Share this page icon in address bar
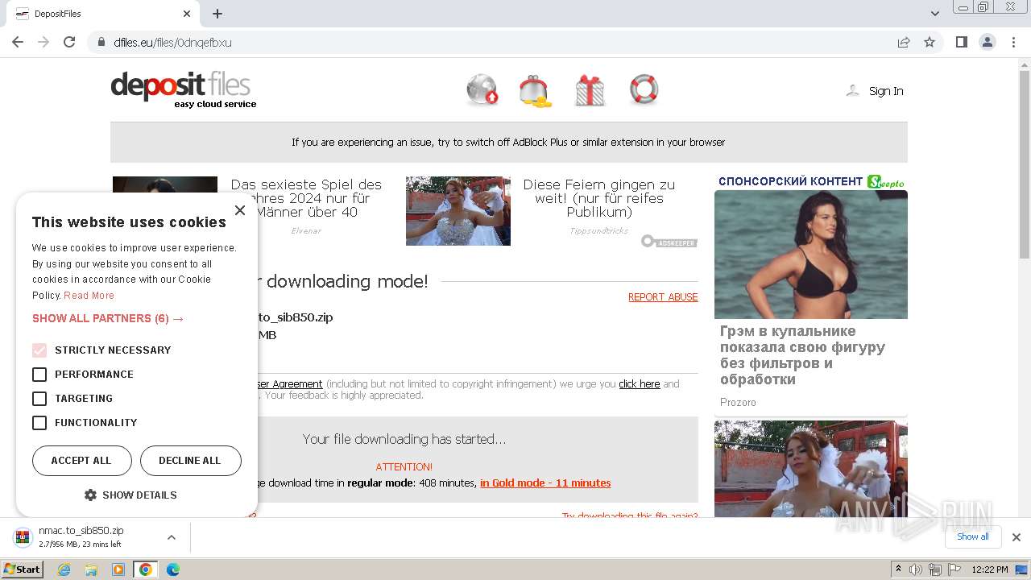The width and height of the screenshot is (1031, 580). pos(904,42)
